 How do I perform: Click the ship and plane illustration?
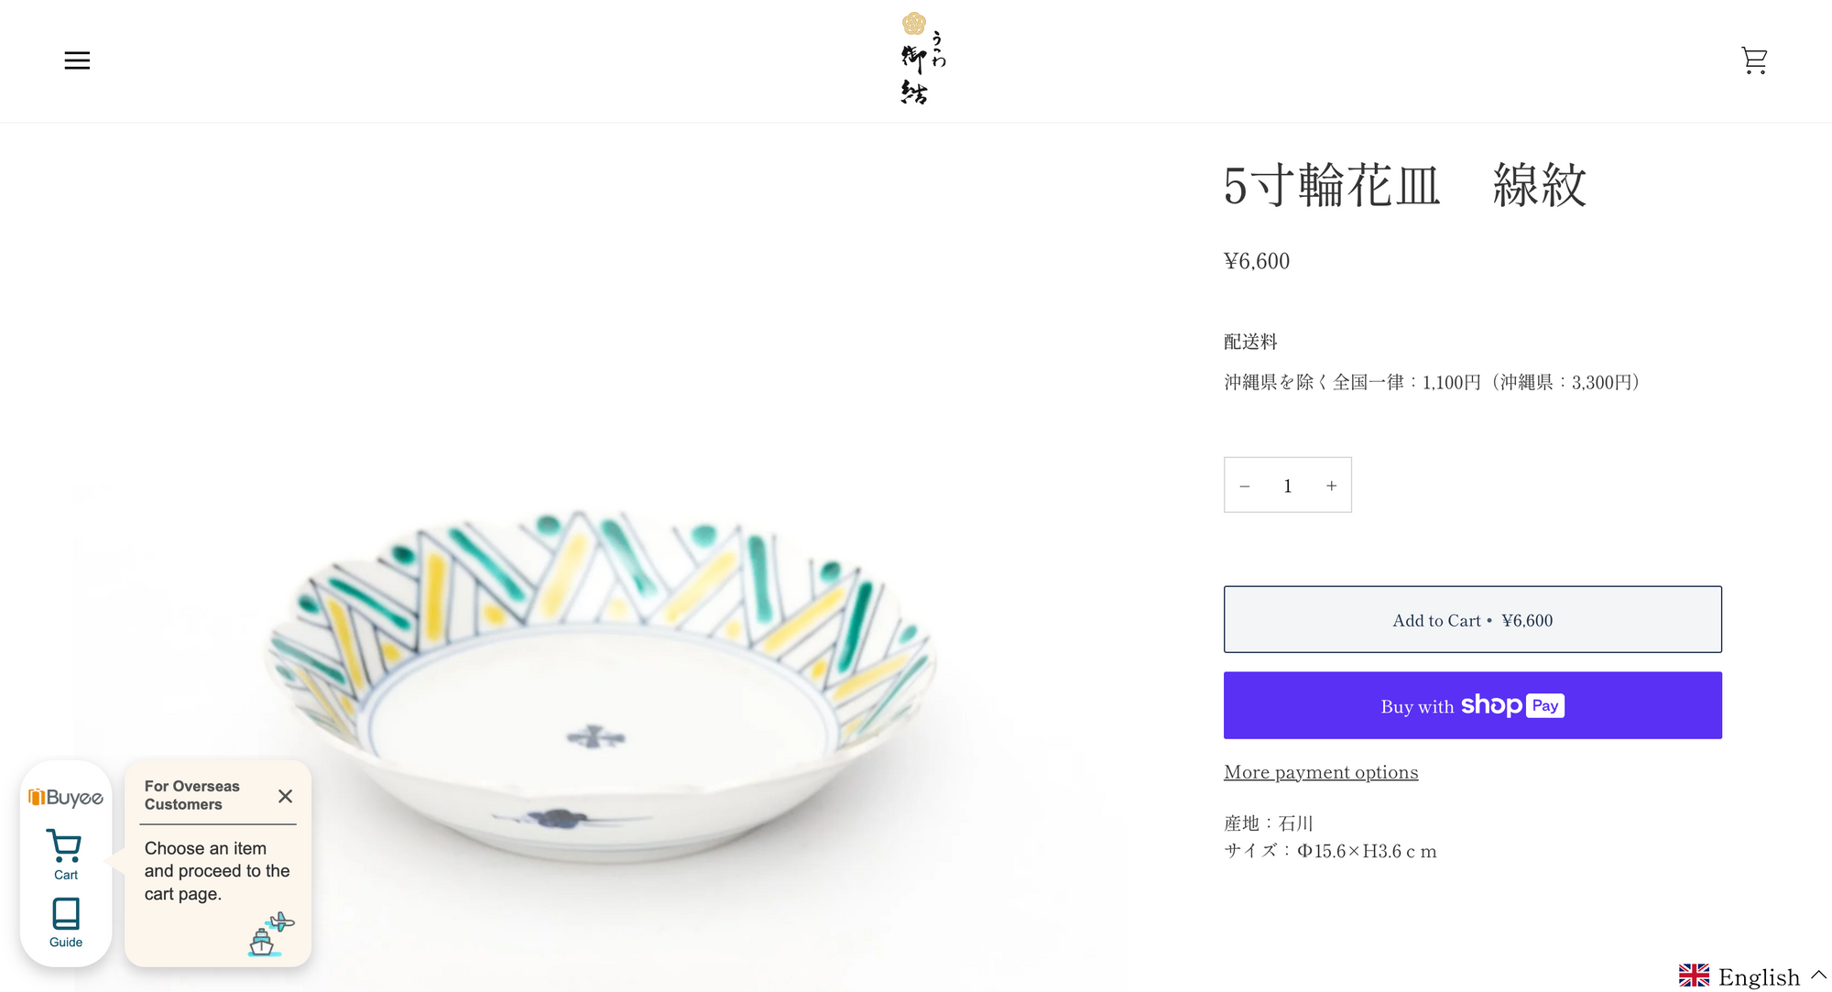pyautogui.click(x=271, y=933)
